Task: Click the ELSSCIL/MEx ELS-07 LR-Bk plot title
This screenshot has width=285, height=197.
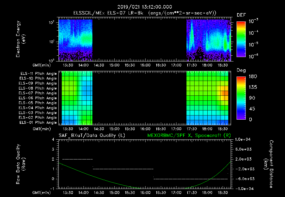Action: pyautogui.click(x=145, y=13)
